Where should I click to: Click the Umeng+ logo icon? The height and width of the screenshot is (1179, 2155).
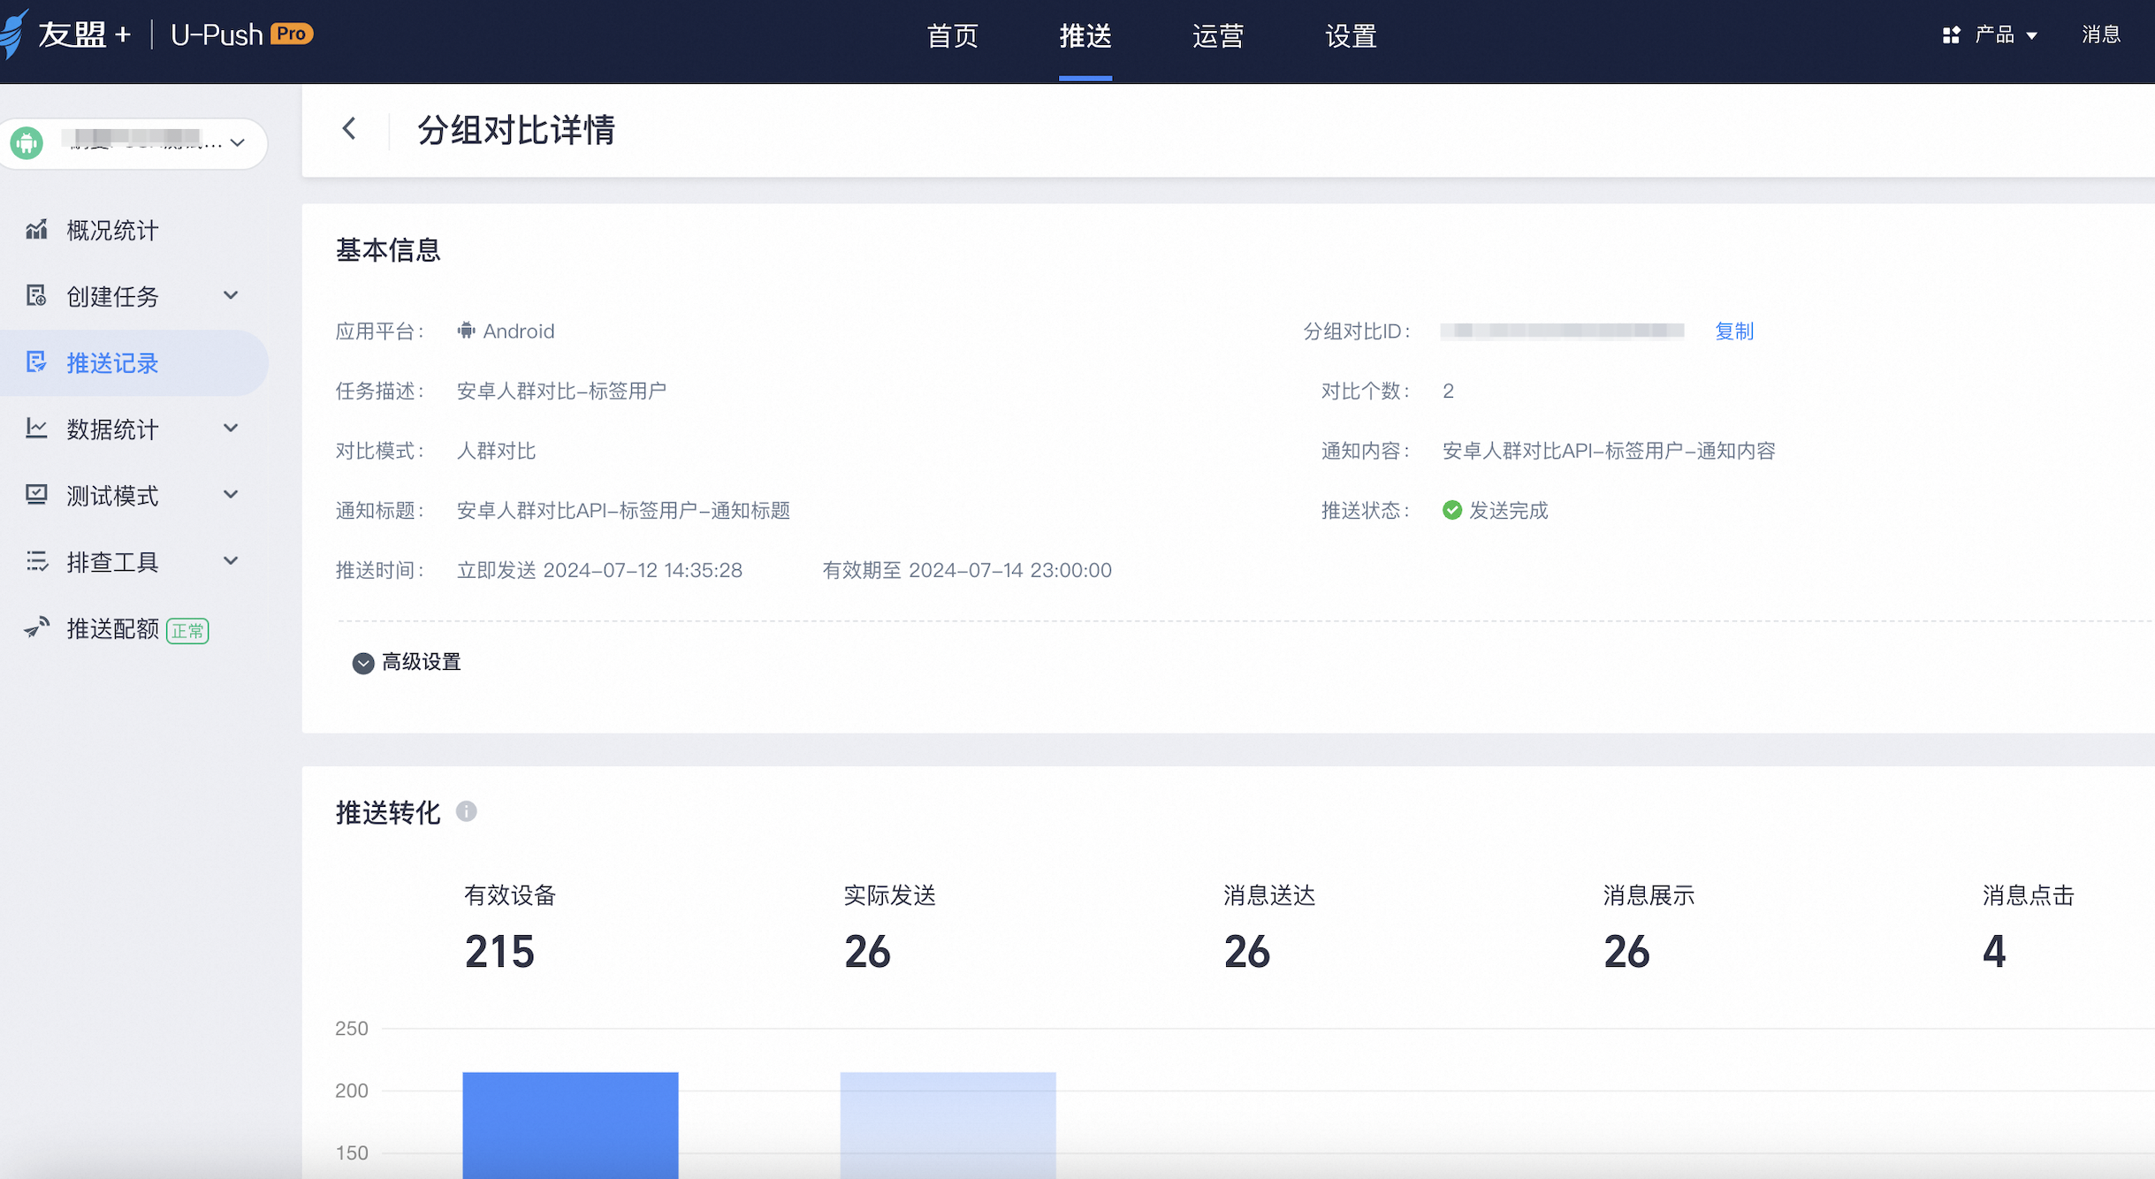[x=14, y=34]
